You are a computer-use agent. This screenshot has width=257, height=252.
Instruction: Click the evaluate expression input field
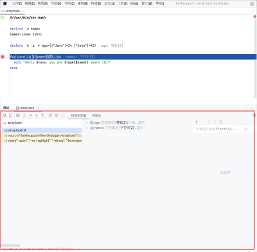[x=218, y=129]
